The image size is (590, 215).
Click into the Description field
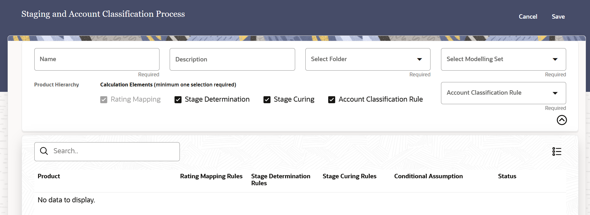(232, 59)
